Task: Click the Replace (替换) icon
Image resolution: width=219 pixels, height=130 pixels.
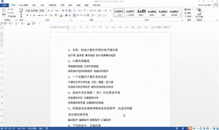Action: [185, 13]
